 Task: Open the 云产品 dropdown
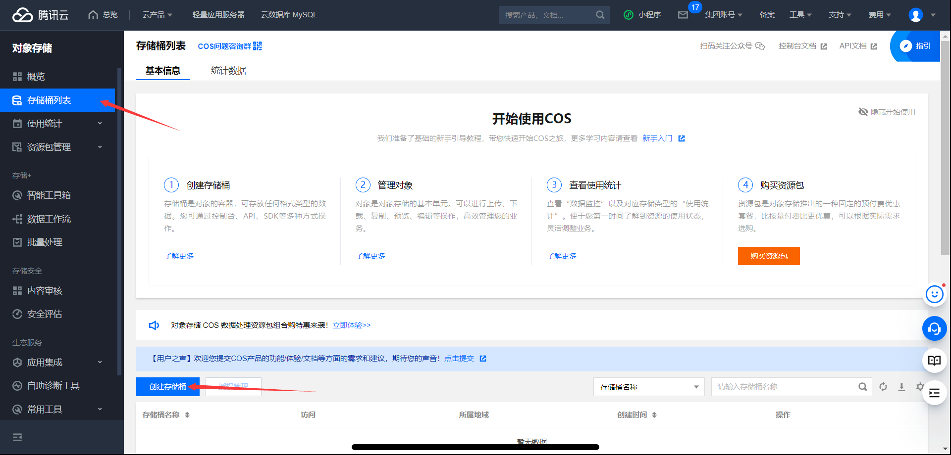pyautogui.click(x=157, y=15)
